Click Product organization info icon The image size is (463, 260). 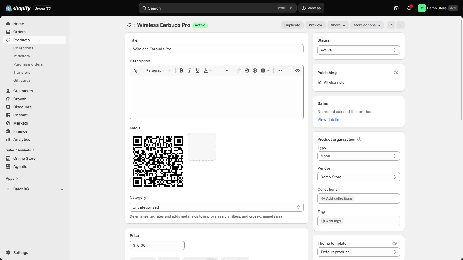click(359, 139)
